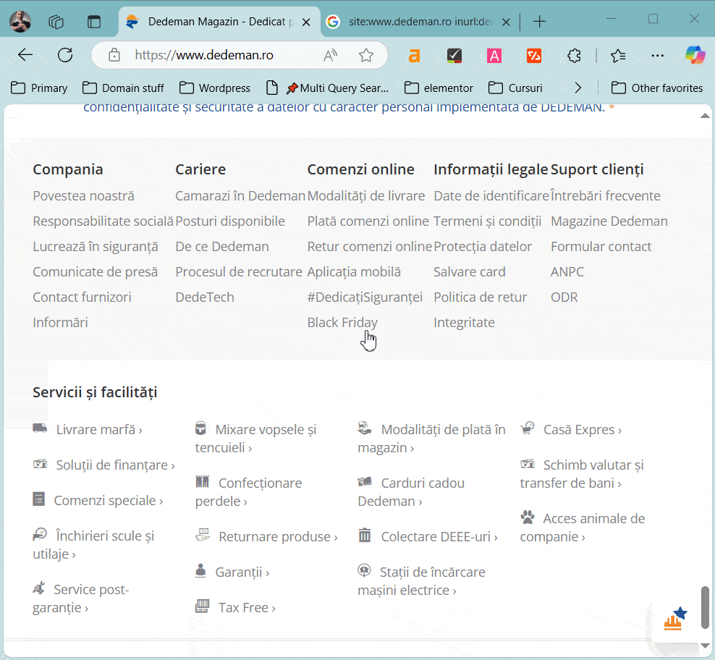
Task: Open the Copilot icon in toolbar
Action: click(x=695, y=55)
